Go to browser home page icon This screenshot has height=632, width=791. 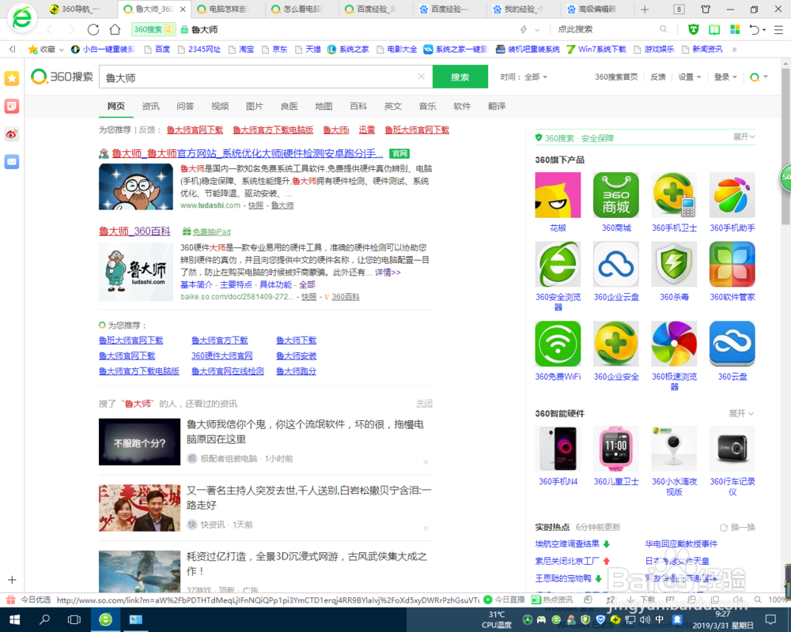(115, 30)
